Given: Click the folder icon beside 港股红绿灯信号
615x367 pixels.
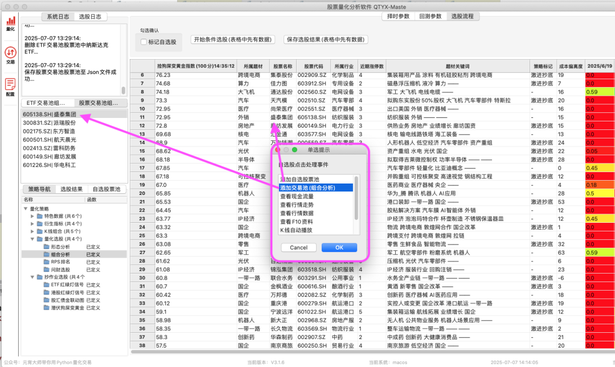Looking at the screenshot, I should point(46,292).
